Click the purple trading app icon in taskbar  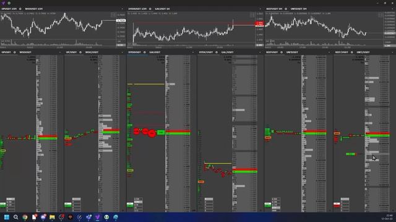coord(98,217)
